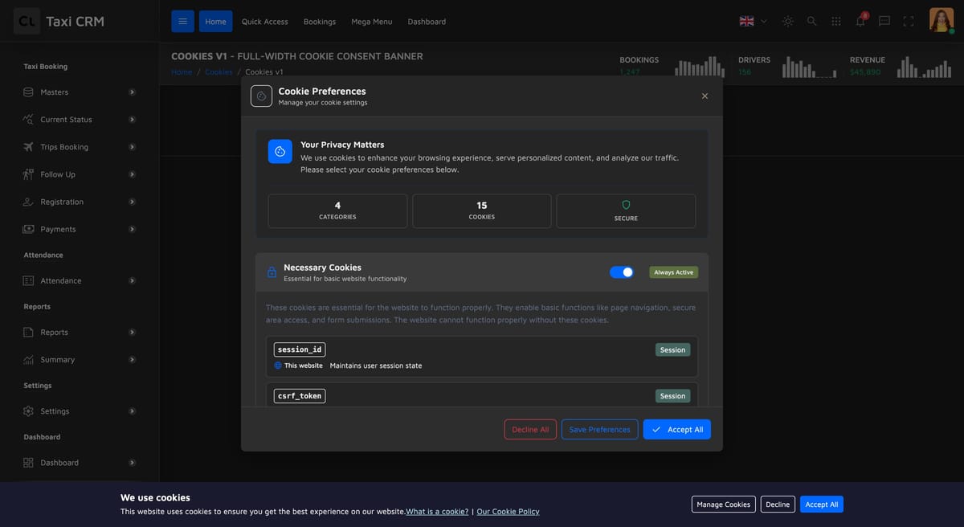
Task: Toggle the Necessary Cookies switch
Action: point(622,272)
